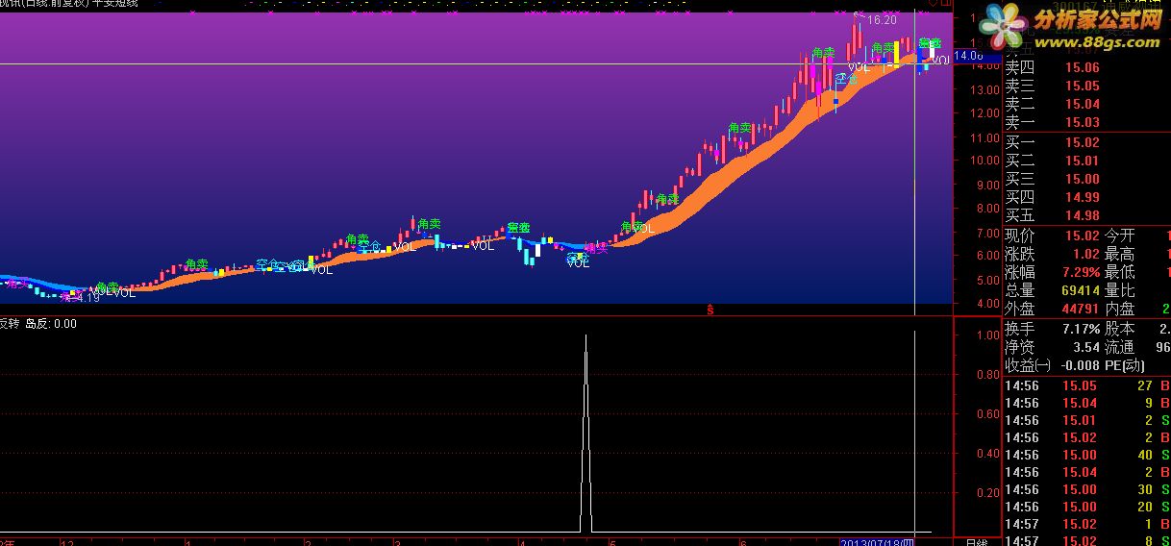Viewport: 1171px width, 546px height.
Task: Click the 现价 value 15.02
Action: 1081,236
